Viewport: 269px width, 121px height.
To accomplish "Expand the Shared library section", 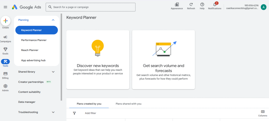I will click(x=53, y=72).
